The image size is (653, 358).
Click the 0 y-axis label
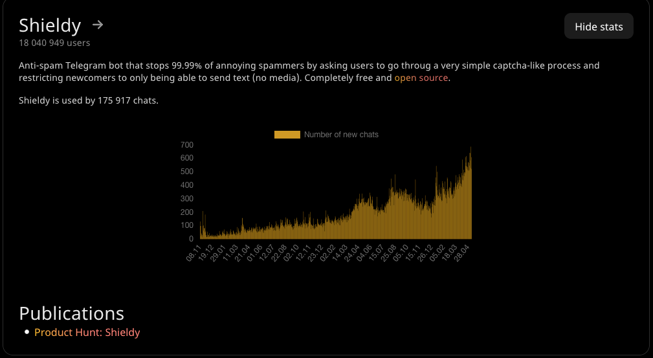coord(191,239)
